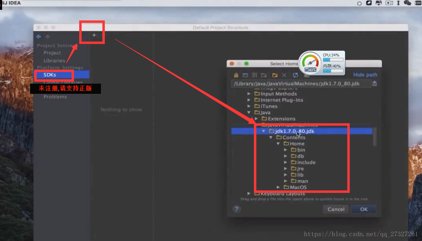The image size is (422, 241).
Task: Cancel the Select Home dialog
Action: click(336, 209)
